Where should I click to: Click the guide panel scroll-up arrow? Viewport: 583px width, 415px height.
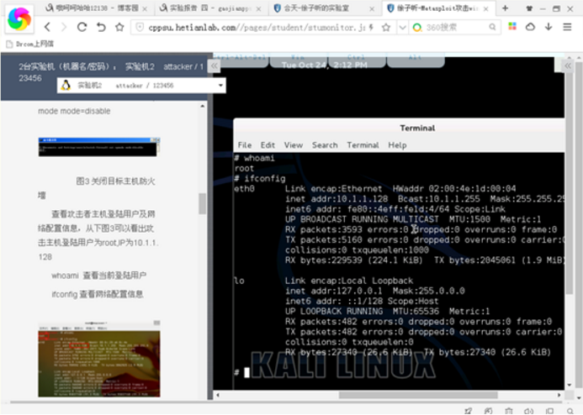(202, 107)
